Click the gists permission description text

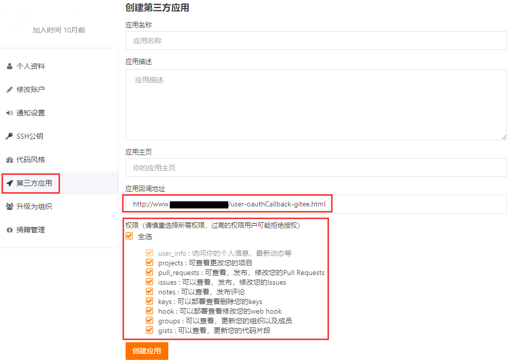pyautogui.click(x=214, y=331)
